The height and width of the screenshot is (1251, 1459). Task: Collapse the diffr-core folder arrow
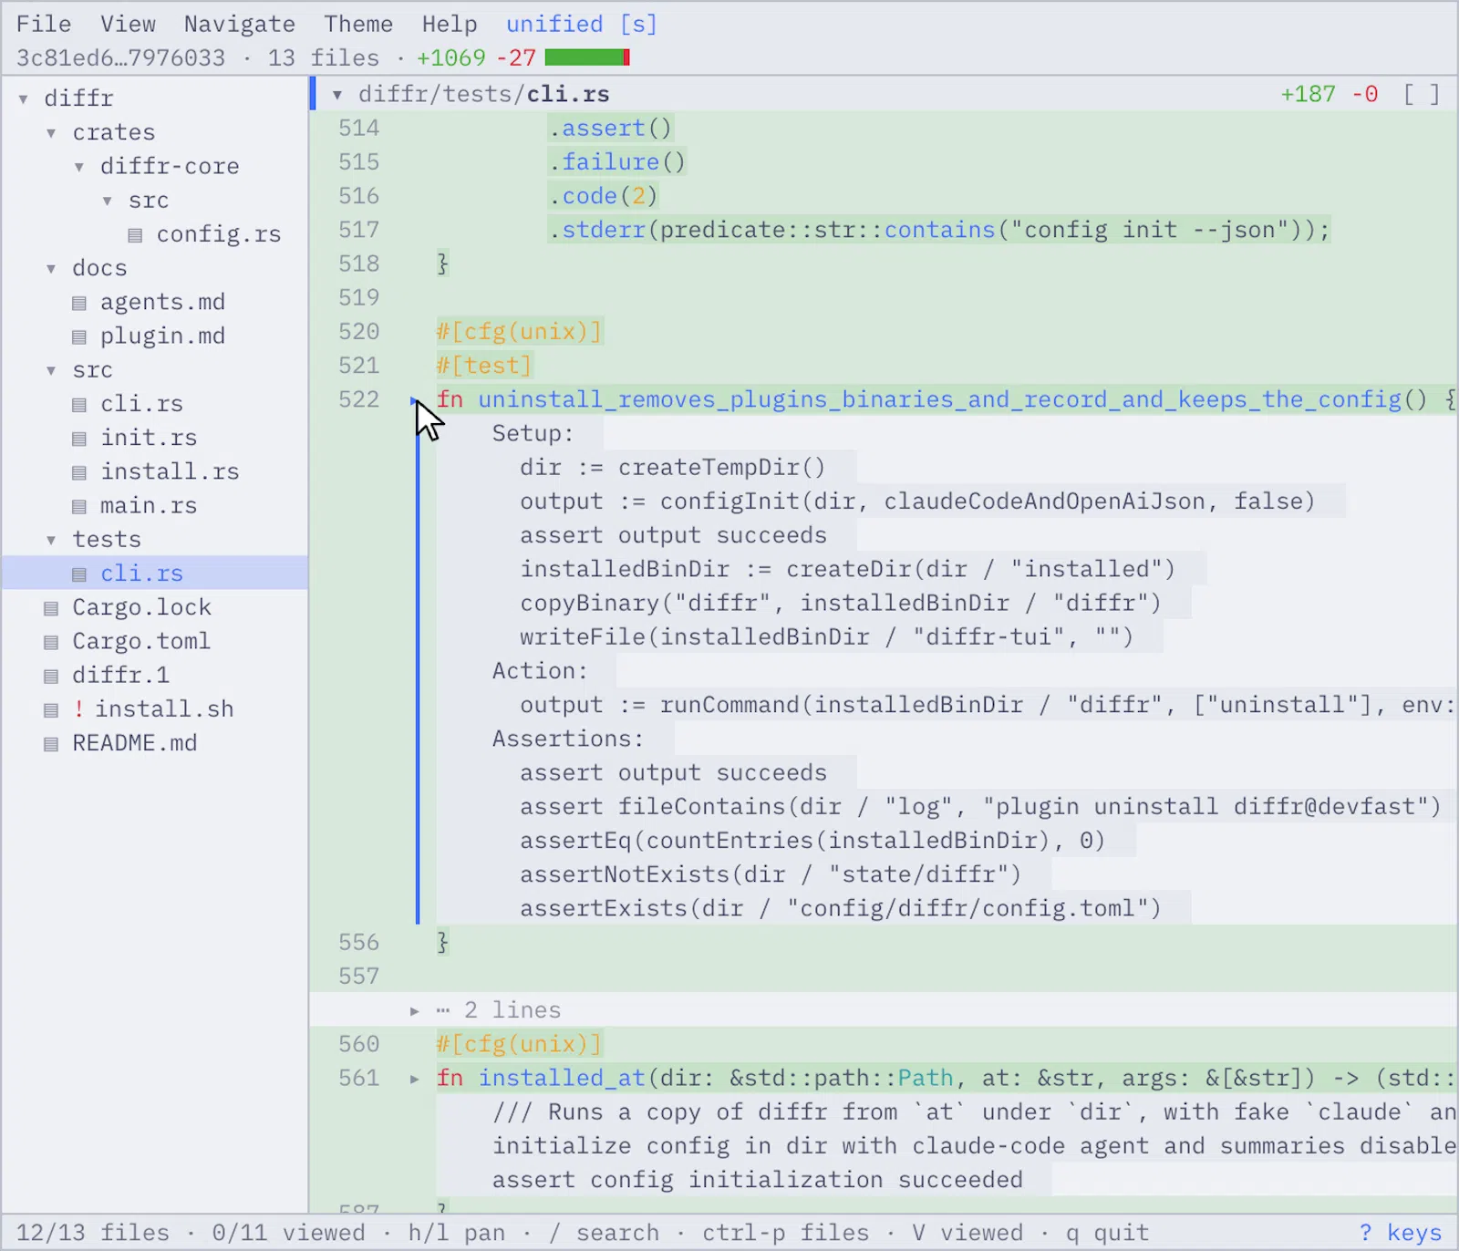[x=79, y=167]
